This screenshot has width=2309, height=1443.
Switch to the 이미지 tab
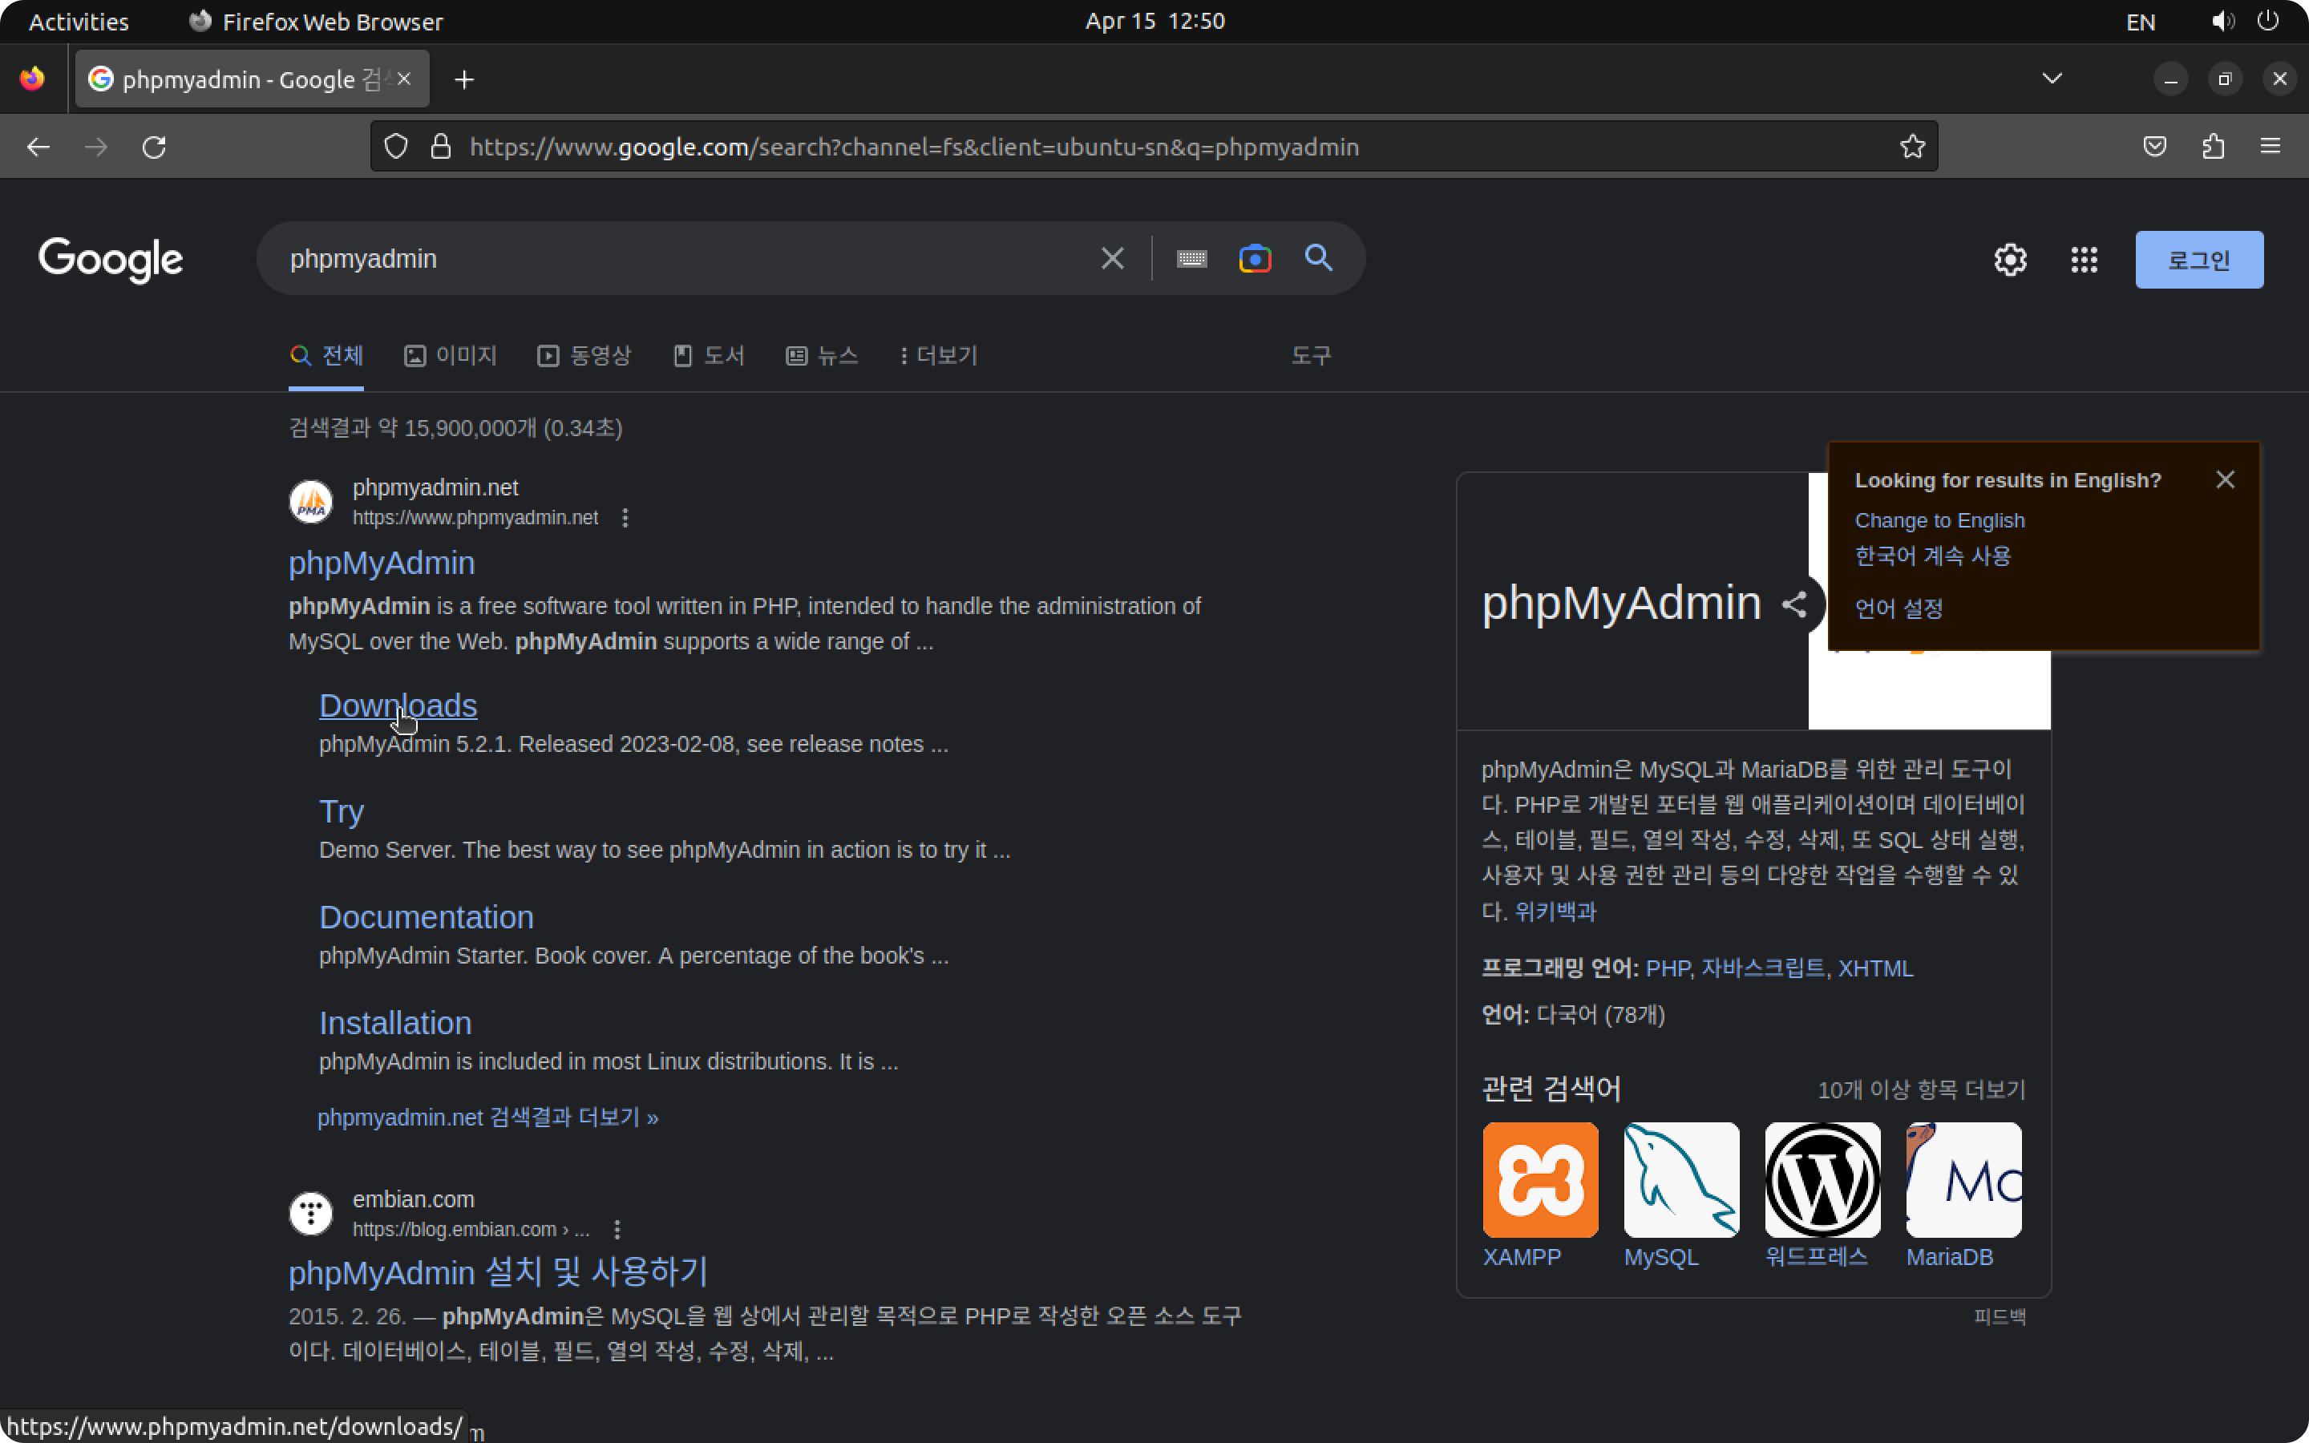click(x=451, y=356)
